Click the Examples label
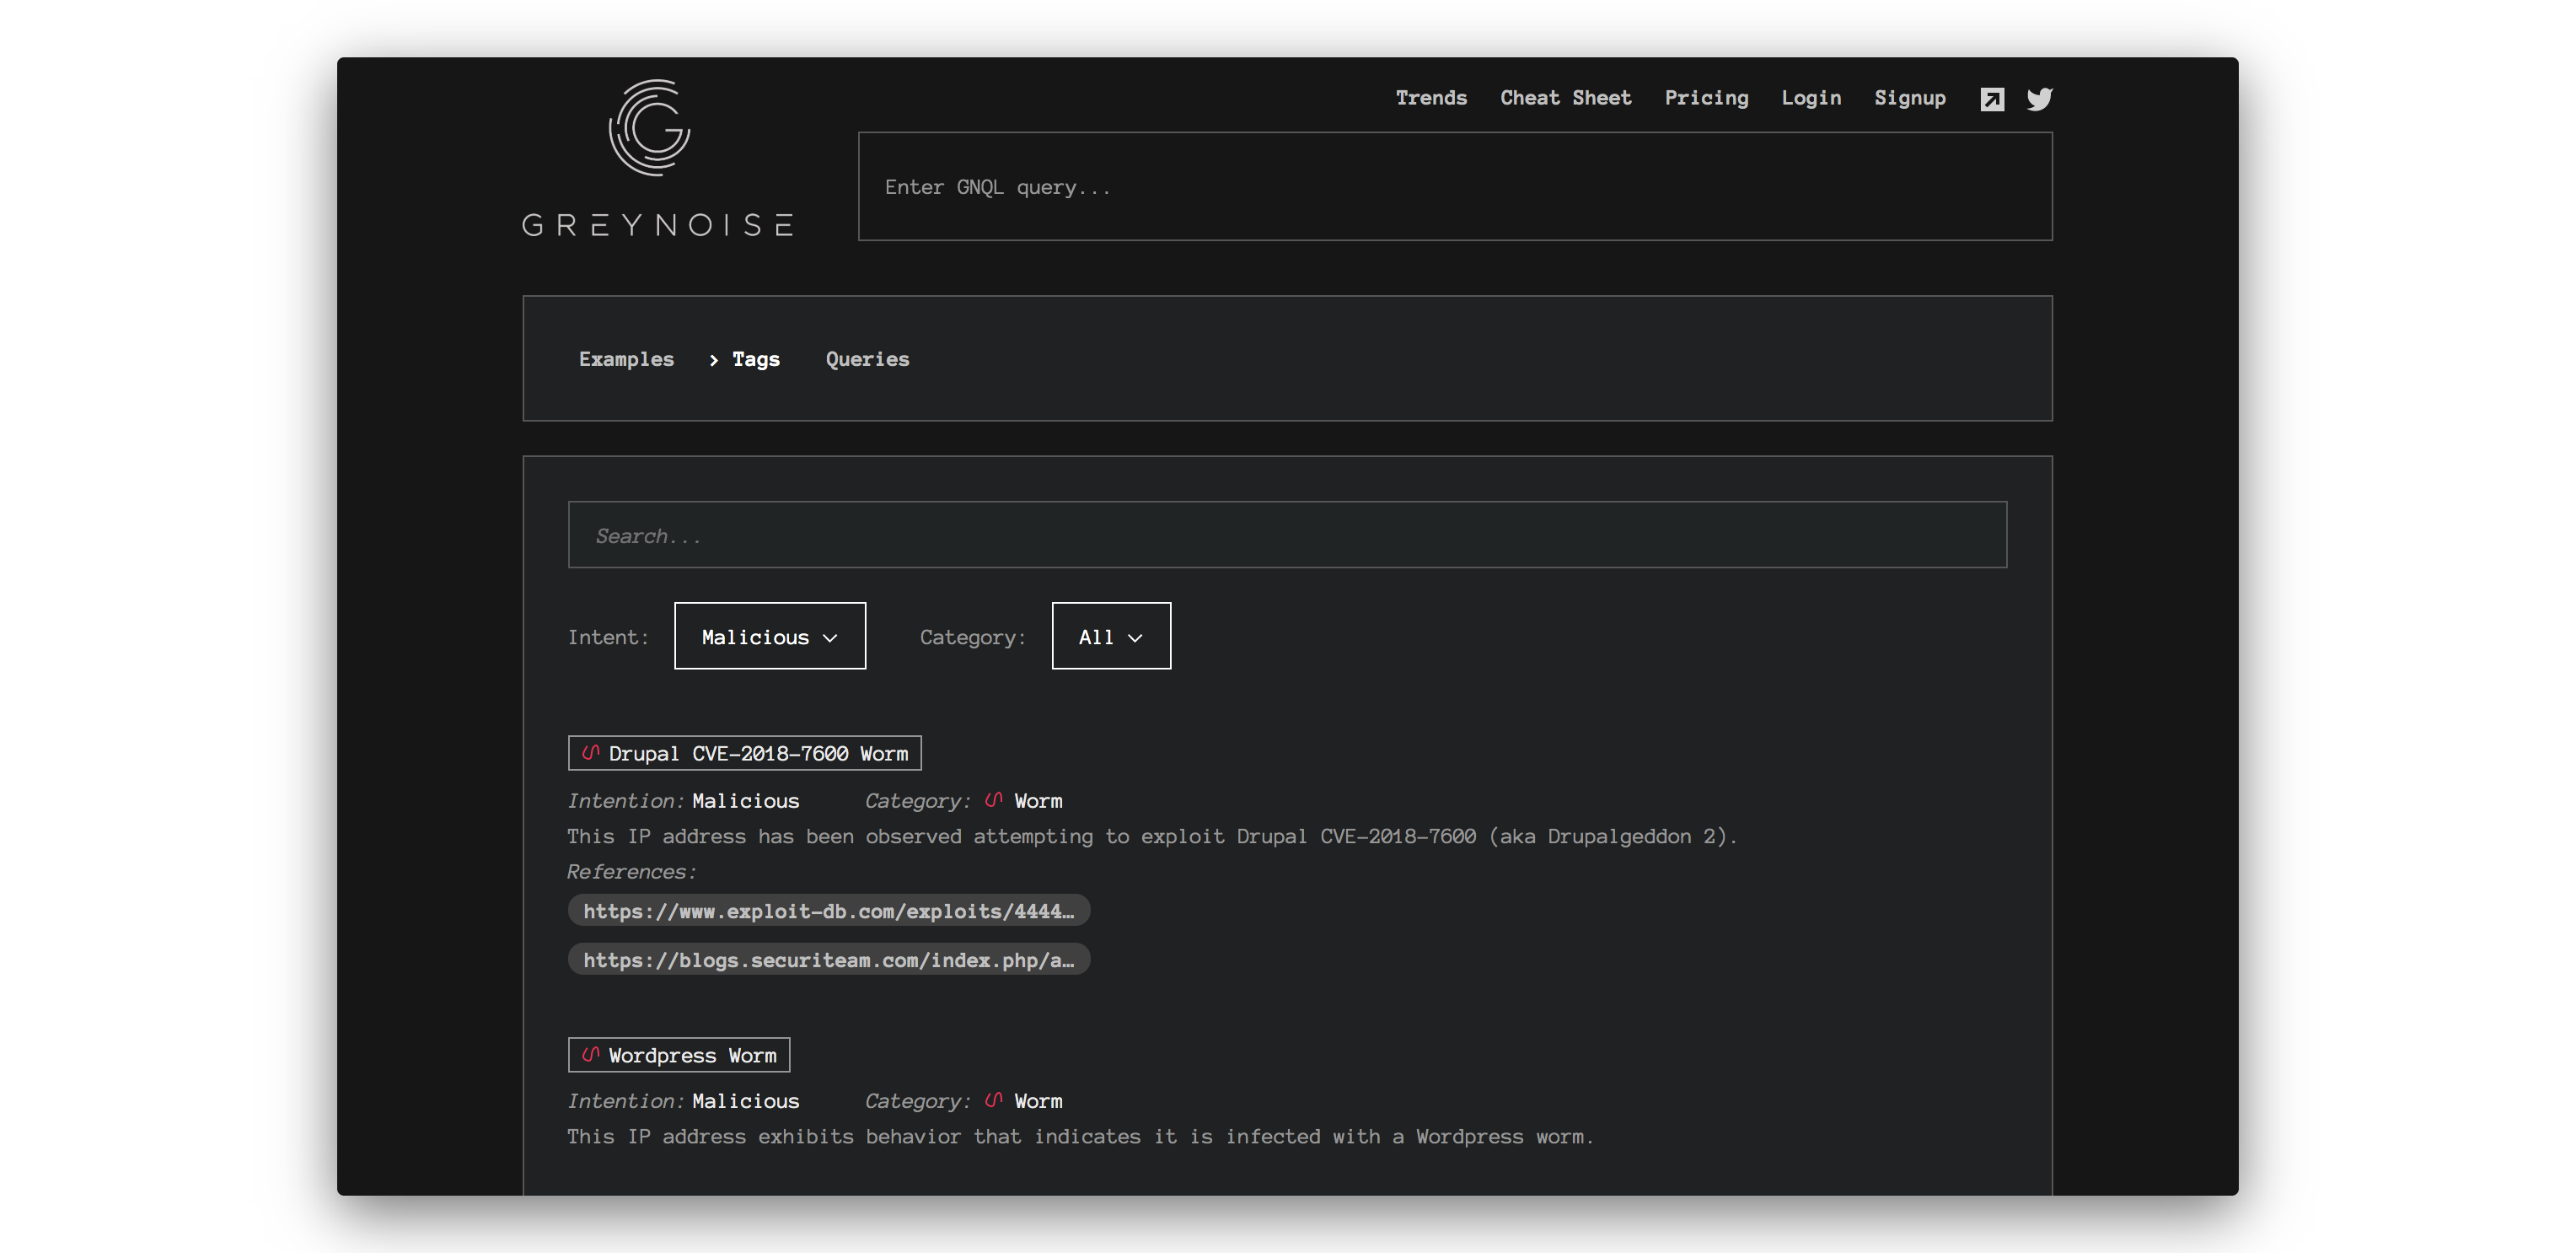Screen dimensions: 2576x1253 coord(626,359)
